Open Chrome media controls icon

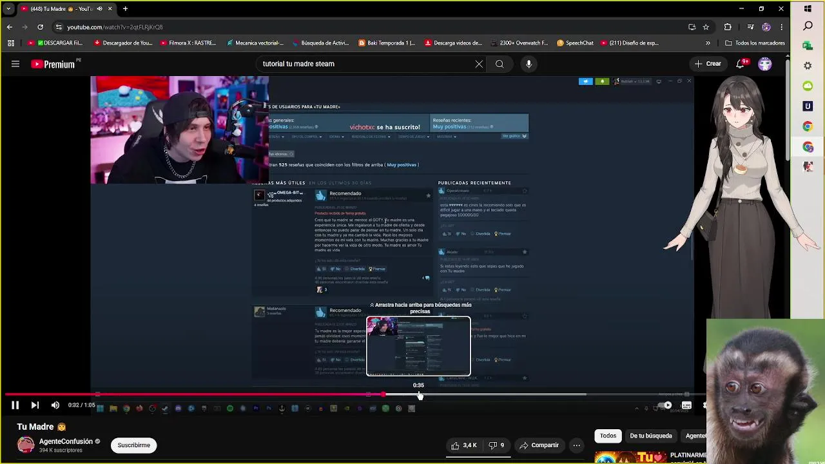pyautogui.click(x=750, y=27)
